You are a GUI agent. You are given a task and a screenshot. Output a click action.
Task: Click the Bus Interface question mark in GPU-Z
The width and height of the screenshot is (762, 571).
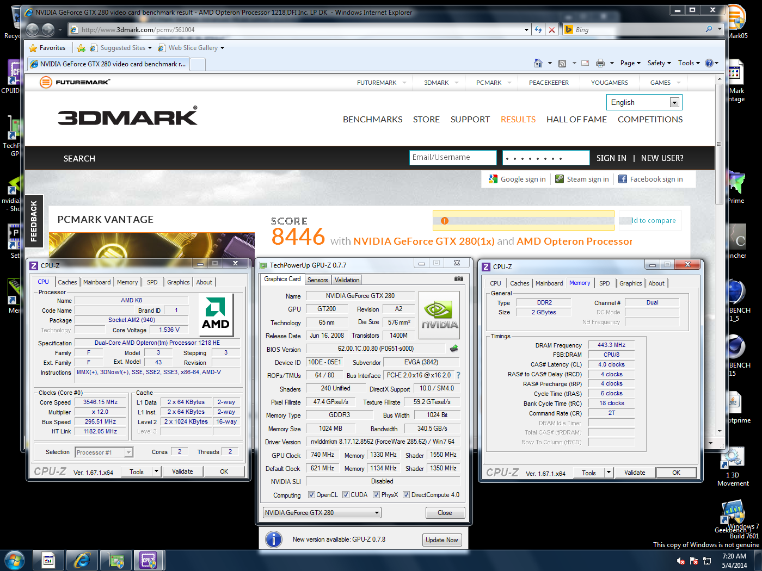pos(458,375)
